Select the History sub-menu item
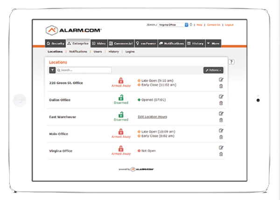Image resolution: width=280 pixels, height=200 pixels. 113,52
